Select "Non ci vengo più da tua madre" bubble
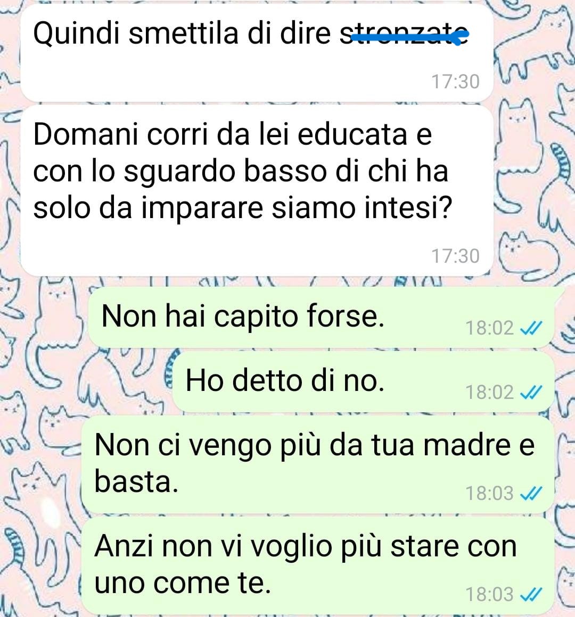575x617 pixels. pos(318,465)
